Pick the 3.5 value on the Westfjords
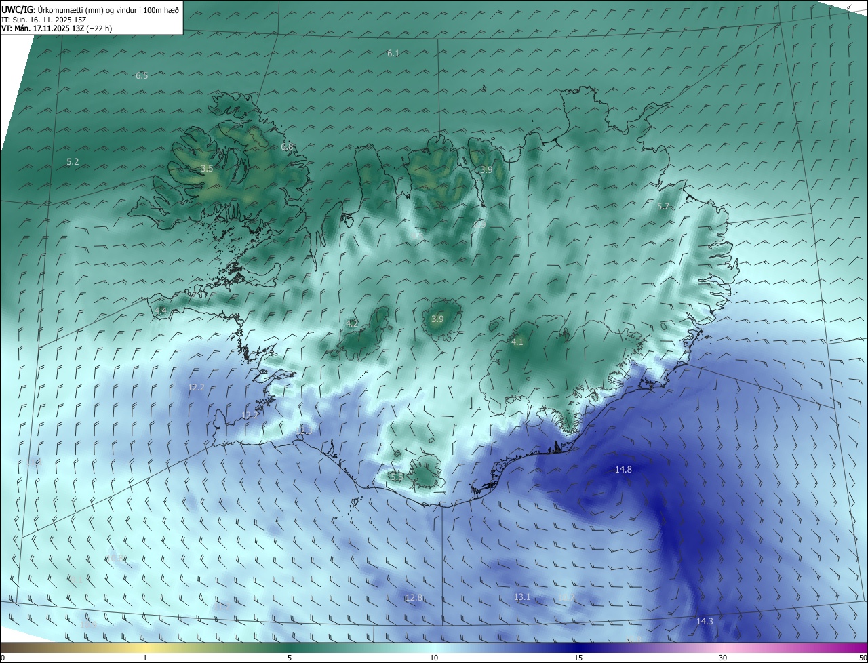This screenshot has width=868, height=663. point(207,168)
